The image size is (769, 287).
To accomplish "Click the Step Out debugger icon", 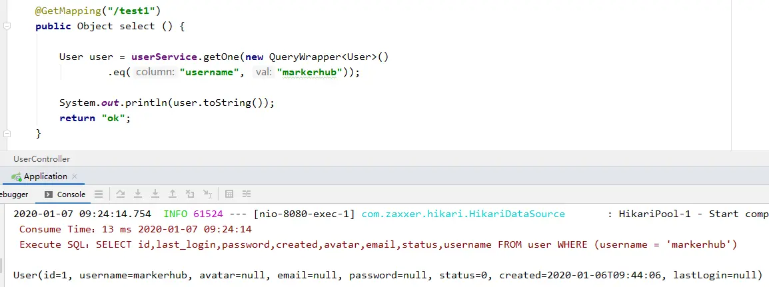I will pyautogui.click(x=173, y=194).
